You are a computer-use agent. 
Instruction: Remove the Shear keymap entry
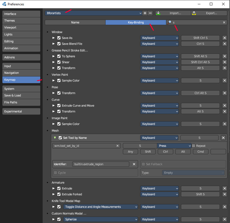click(225, 62)
